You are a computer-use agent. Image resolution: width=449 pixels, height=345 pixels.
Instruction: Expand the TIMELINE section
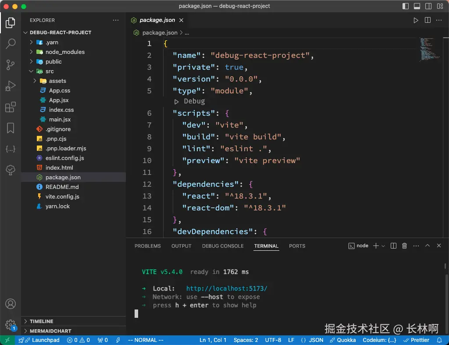(42, 321)
